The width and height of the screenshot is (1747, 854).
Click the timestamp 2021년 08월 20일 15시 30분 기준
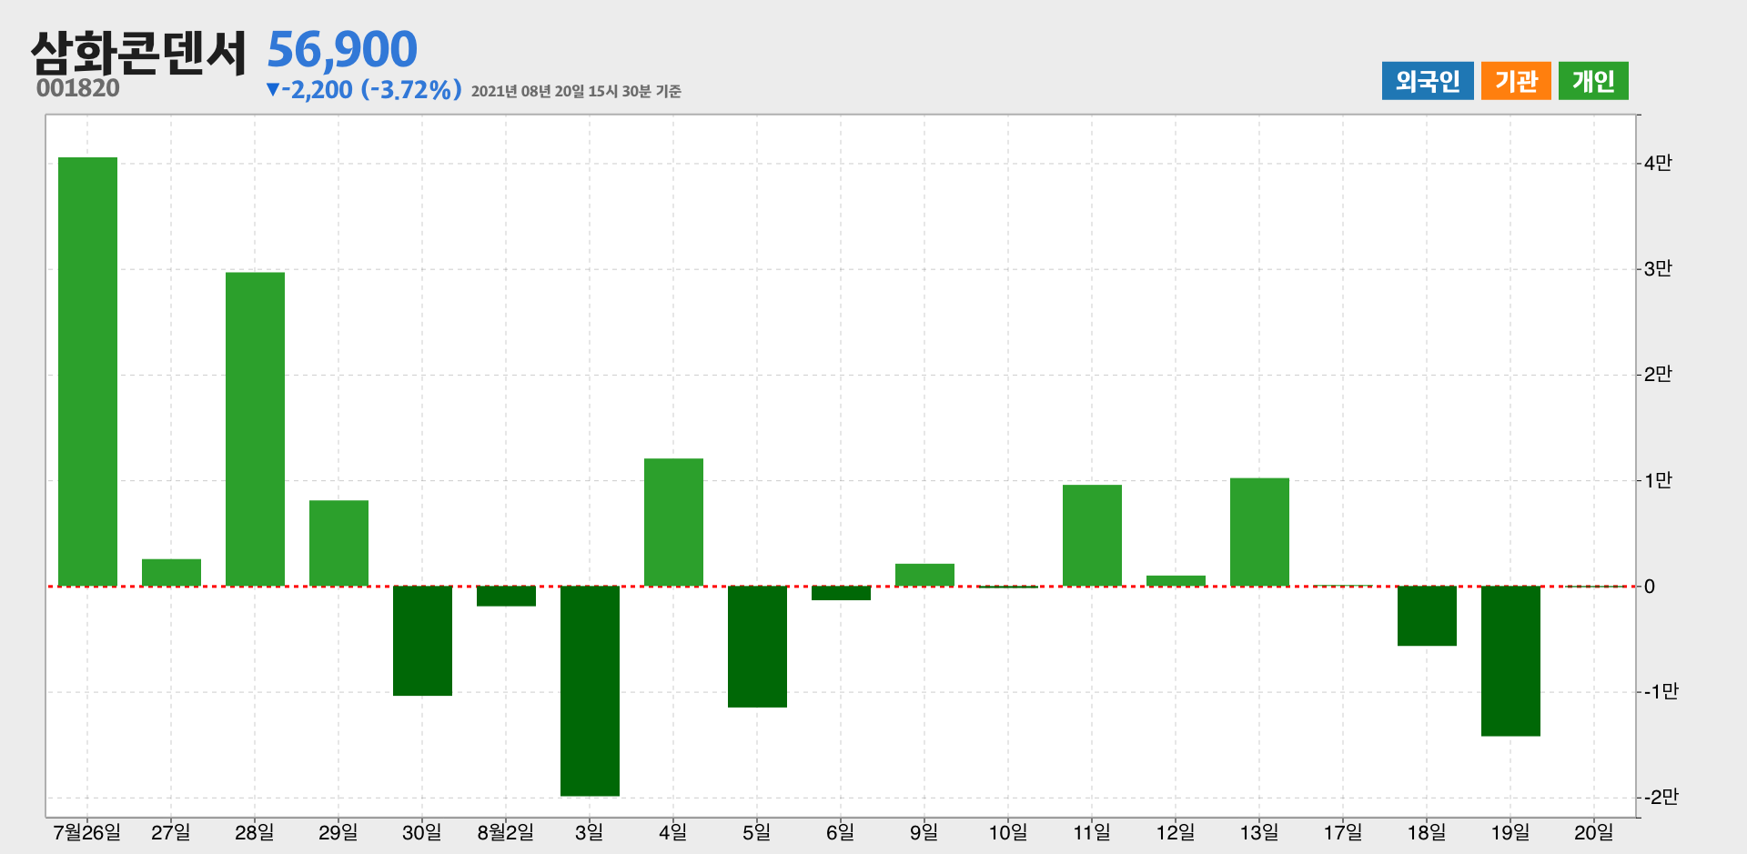pyautogui.click(x=576, y=91)
